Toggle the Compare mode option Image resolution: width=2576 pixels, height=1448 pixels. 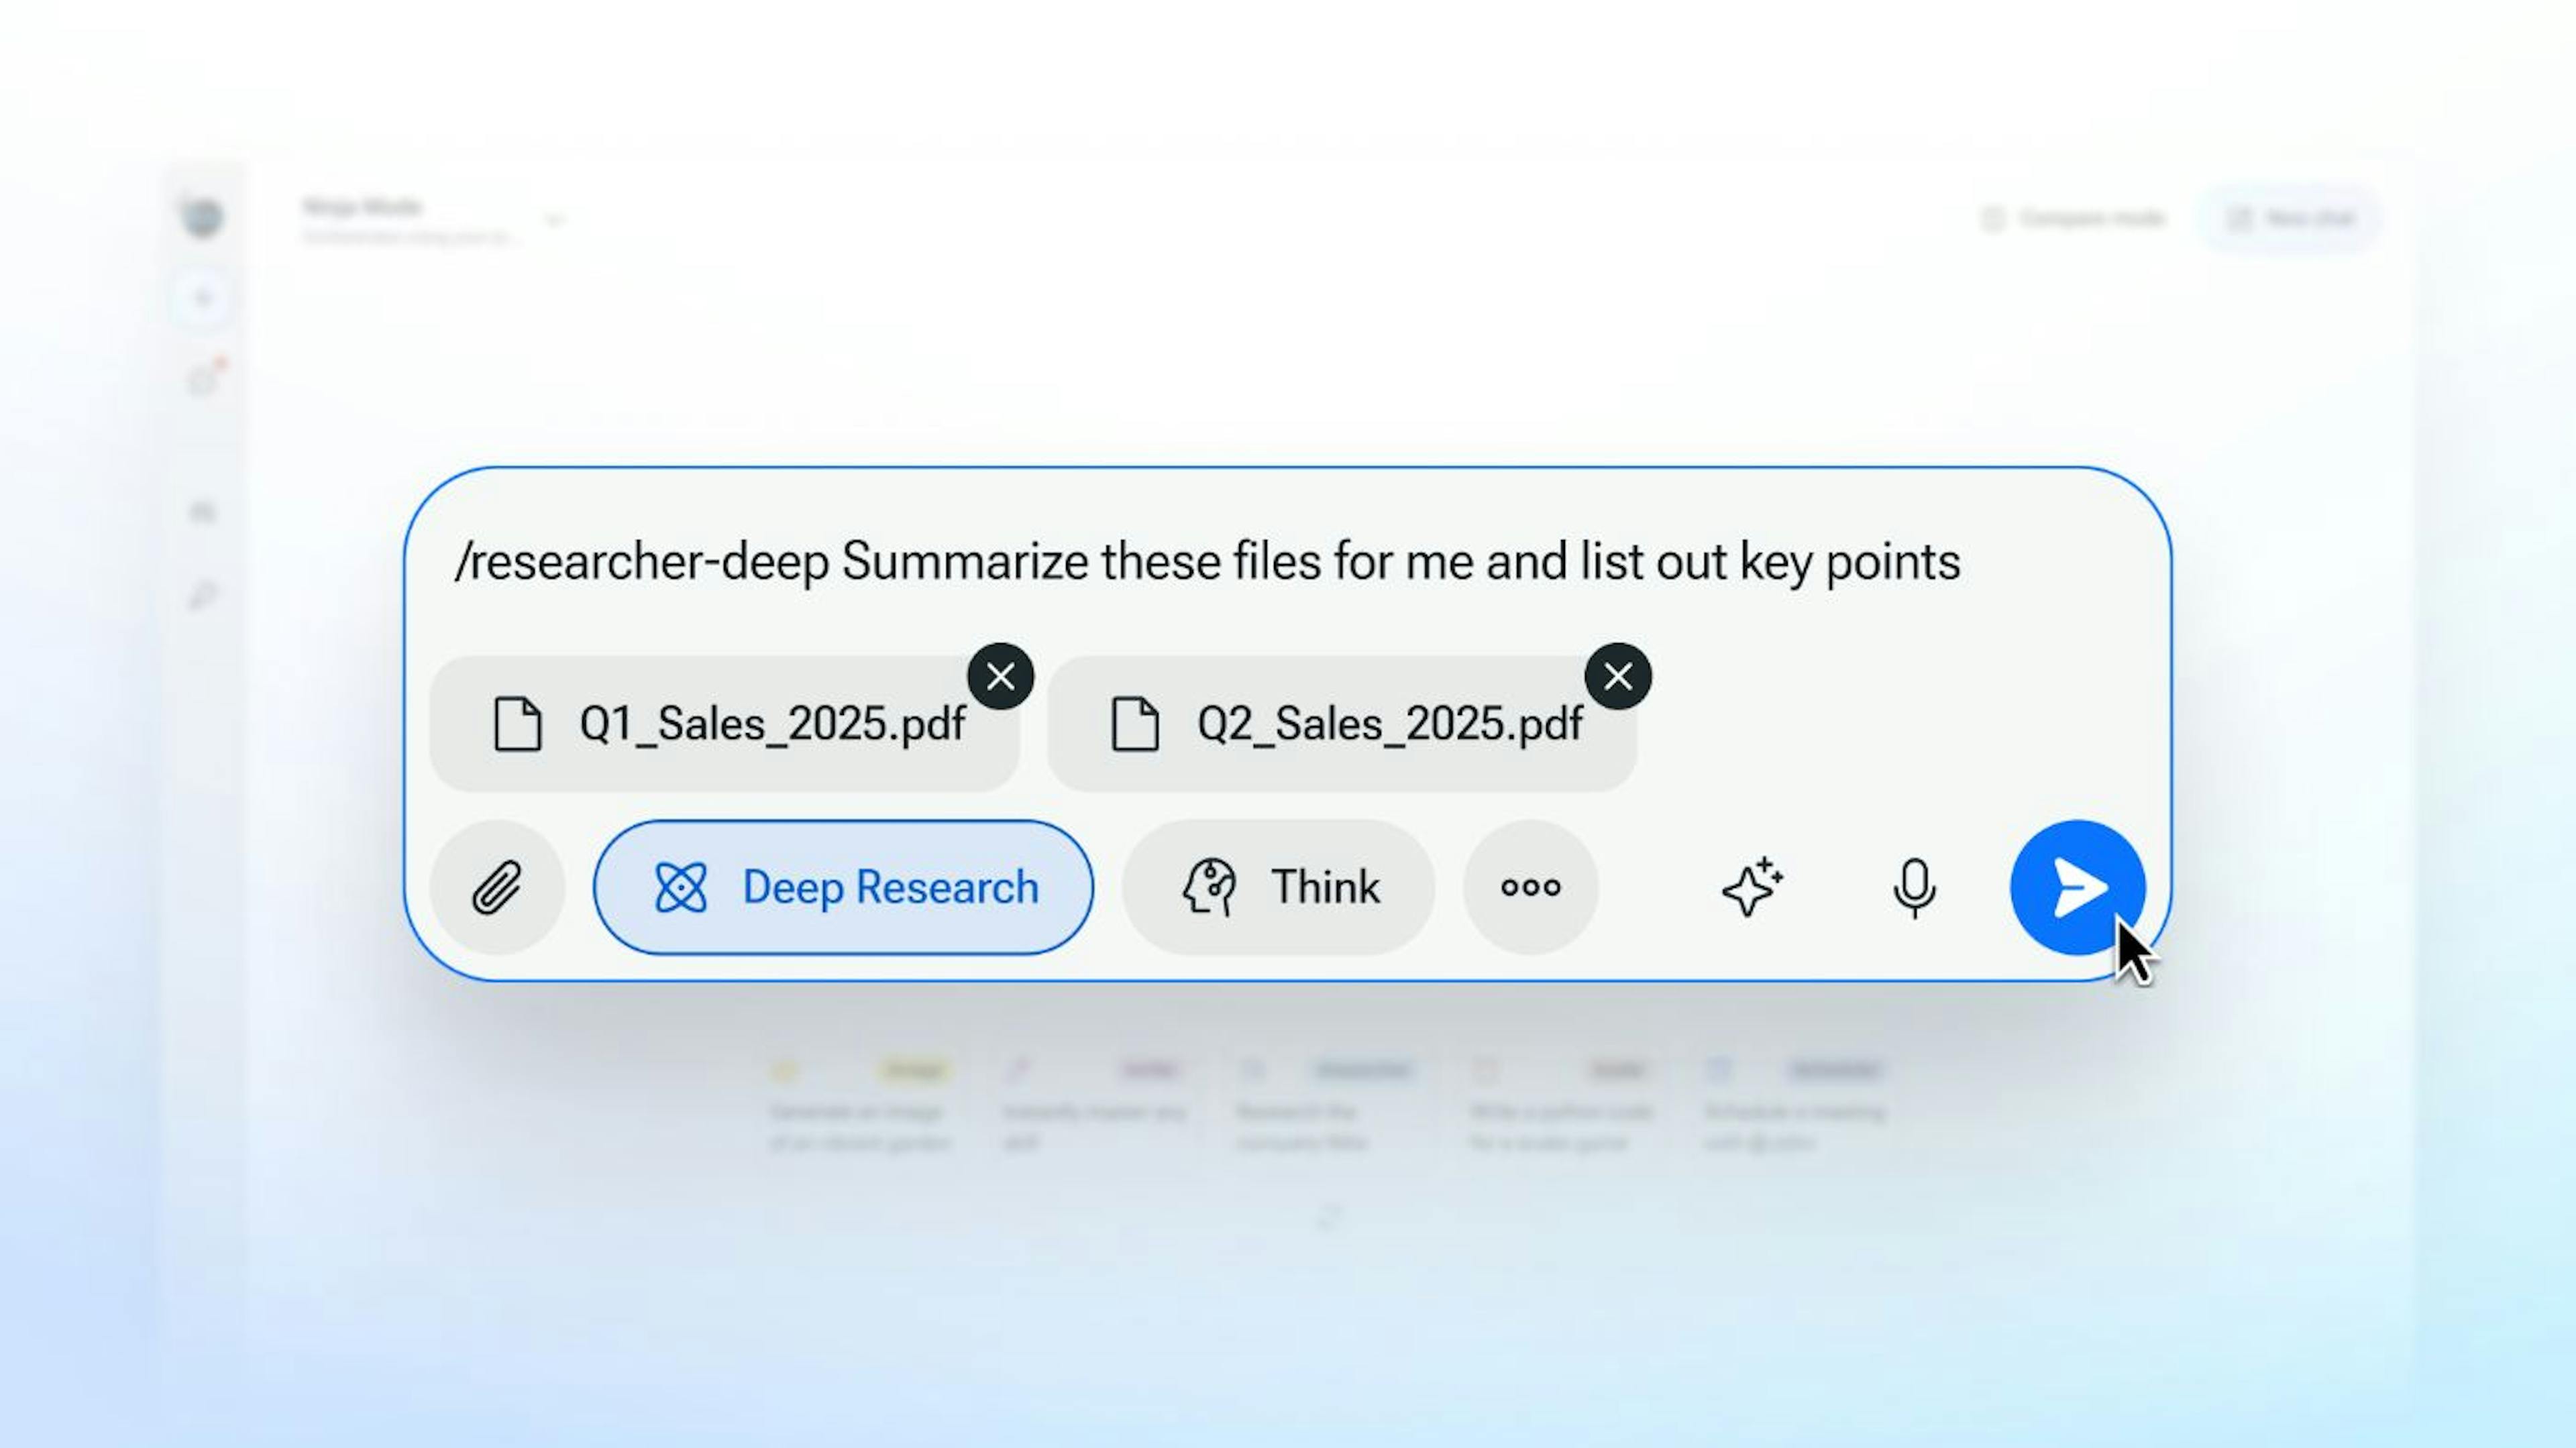[2073, 218]
